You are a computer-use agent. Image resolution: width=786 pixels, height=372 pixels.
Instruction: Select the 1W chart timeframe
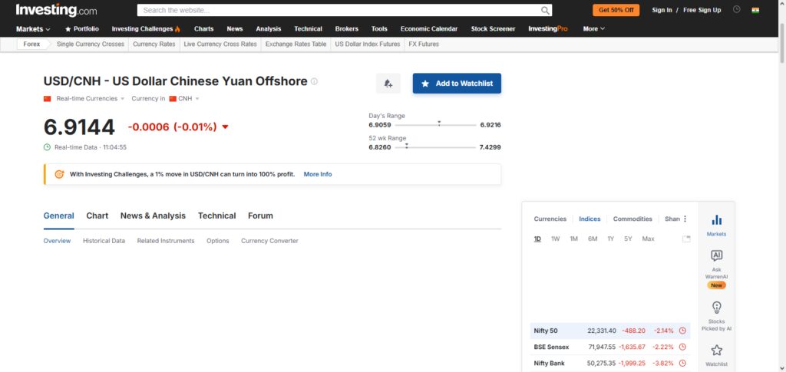pyautogui.click(x=555, y=239)
